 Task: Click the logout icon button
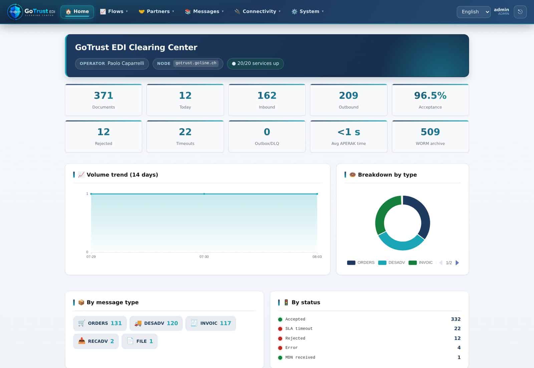point(520,12)
